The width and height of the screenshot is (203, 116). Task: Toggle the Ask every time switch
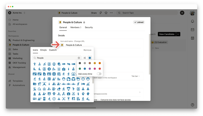point(99,74)
